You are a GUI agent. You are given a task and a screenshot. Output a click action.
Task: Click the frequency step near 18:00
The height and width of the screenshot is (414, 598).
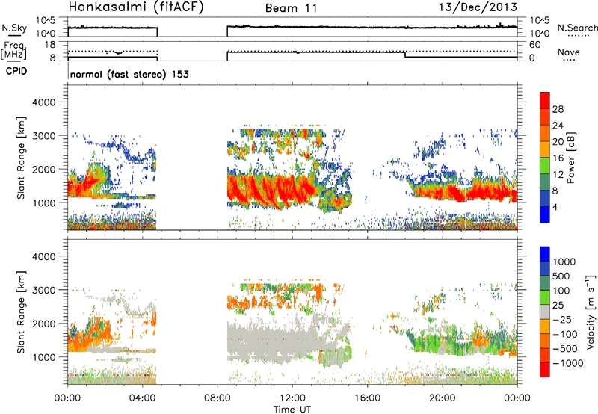(x=404, y=55)
